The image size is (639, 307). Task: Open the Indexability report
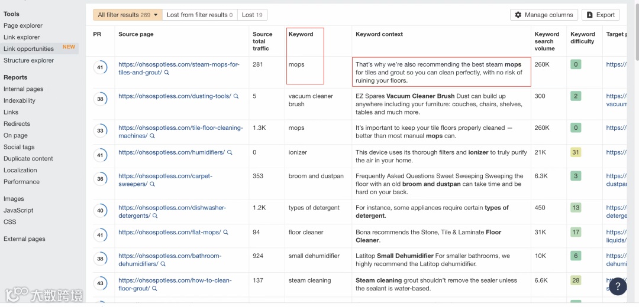click(20, 100)
